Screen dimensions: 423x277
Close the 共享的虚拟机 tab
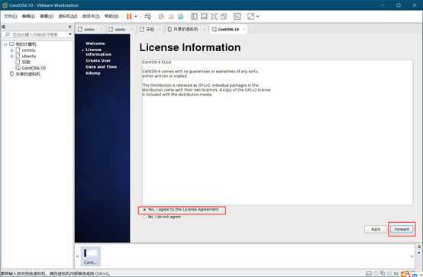pos(205,29)
